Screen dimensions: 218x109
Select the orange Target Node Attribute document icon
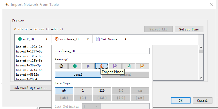tap(142, 66)
